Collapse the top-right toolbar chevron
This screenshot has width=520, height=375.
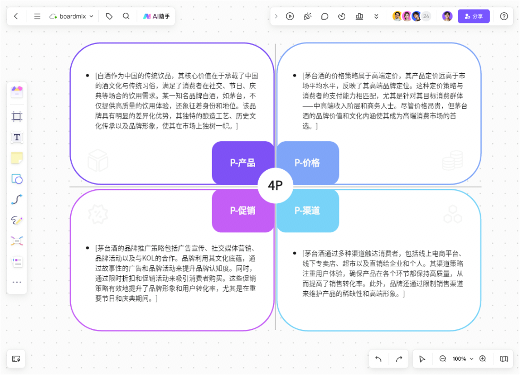[276, 16]
